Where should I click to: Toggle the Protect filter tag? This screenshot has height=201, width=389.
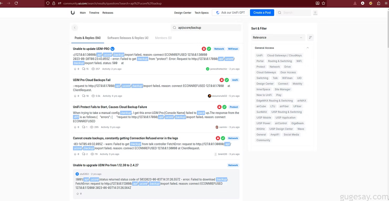pyautogui.click(x=261, y=67)
